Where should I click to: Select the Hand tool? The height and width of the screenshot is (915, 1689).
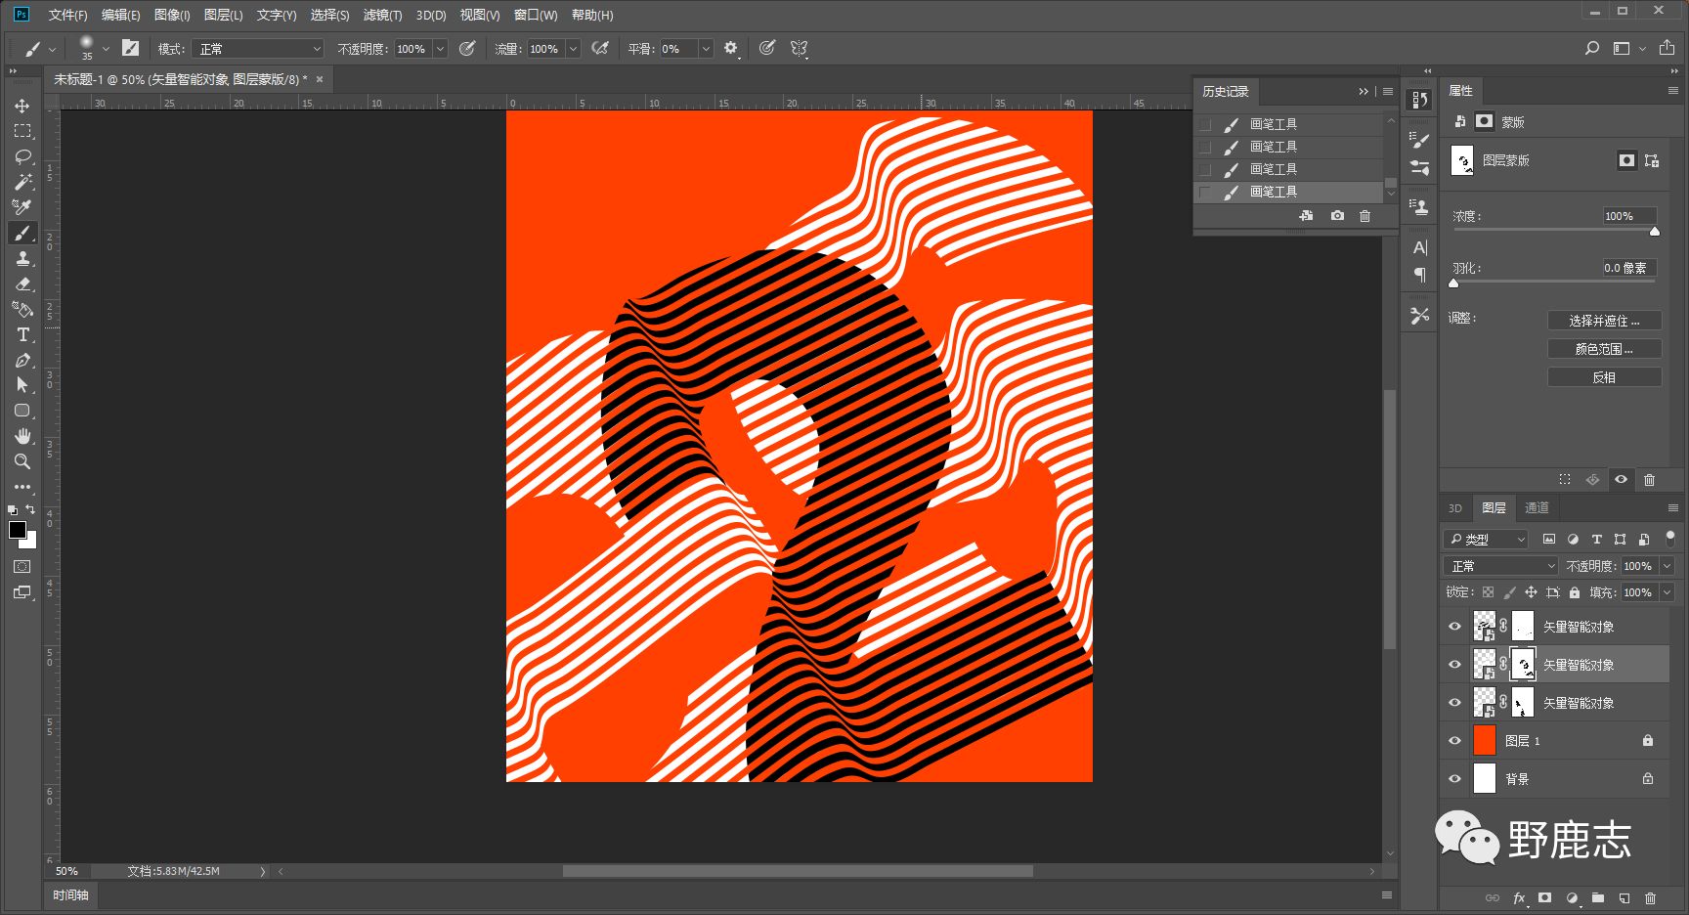coord(22,436)
